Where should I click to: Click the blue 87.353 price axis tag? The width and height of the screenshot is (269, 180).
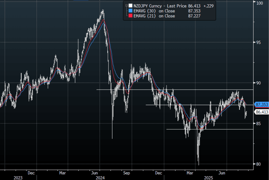point(261,104)
